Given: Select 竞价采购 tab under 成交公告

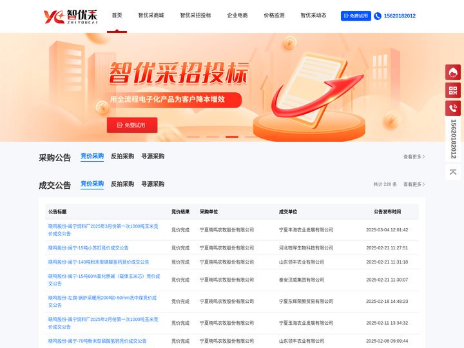Looking at the screenshot, I should 92,184.
